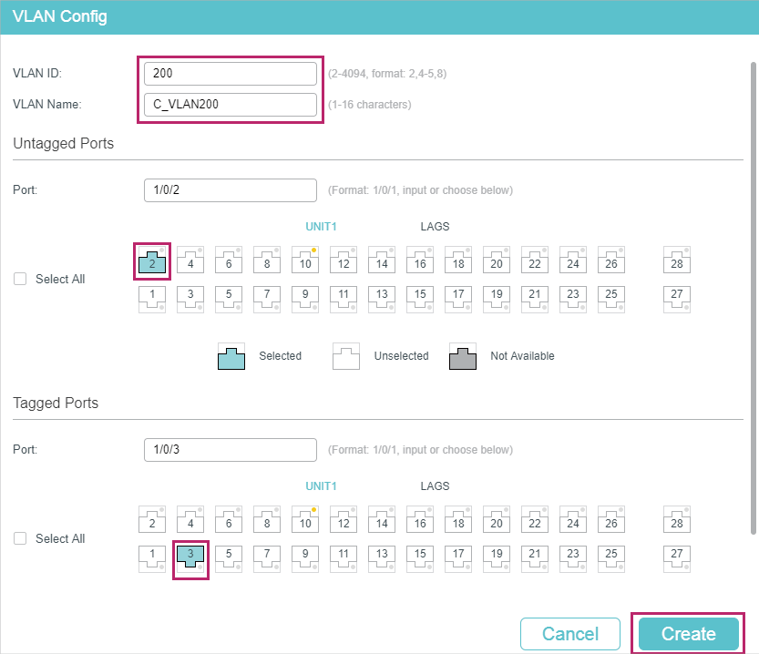Select port 15 in Untagged Ports
Screen dimensions: 759x654
pyautogui.click(x=420, y=299)
